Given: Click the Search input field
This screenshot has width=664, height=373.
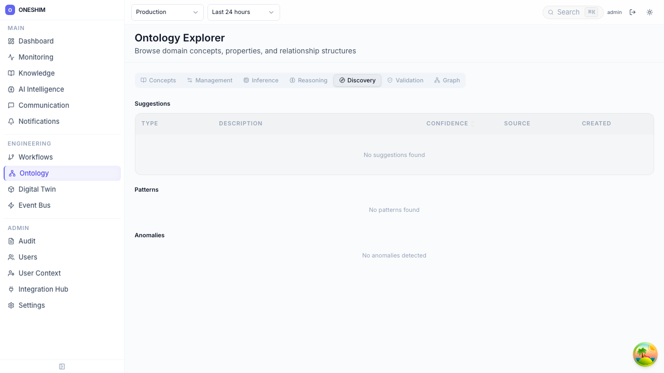Looking at the screenshot, I should point(569,12).
